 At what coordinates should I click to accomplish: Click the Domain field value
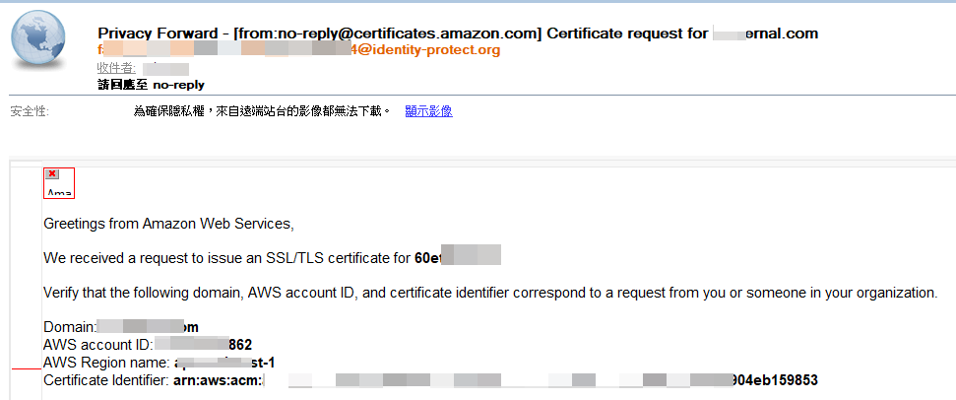tap(148, 327)
